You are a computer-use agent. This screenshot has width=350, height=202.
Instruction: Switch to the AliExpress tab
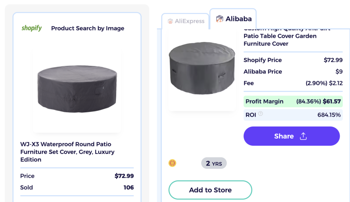click(186, 21)
